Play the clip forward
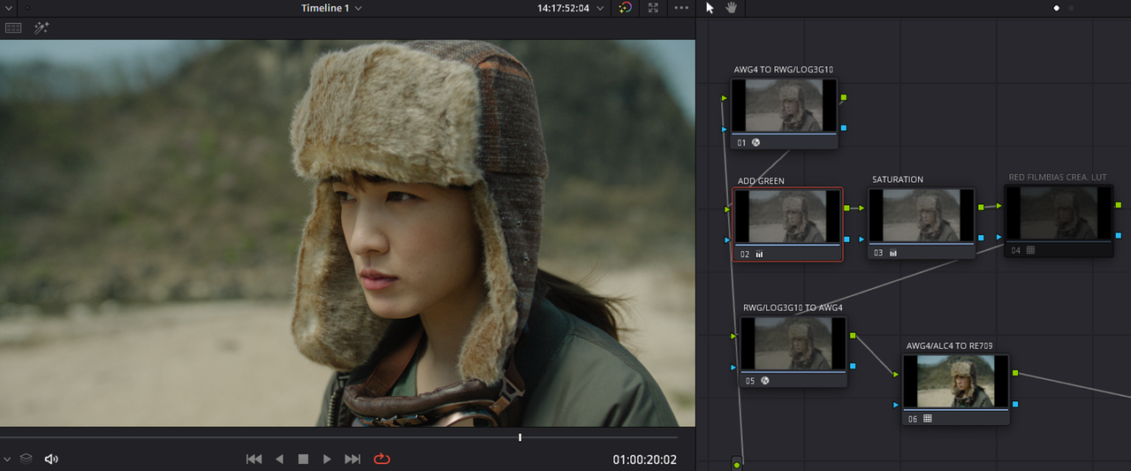1131x471 pixels. click(327, 460)
